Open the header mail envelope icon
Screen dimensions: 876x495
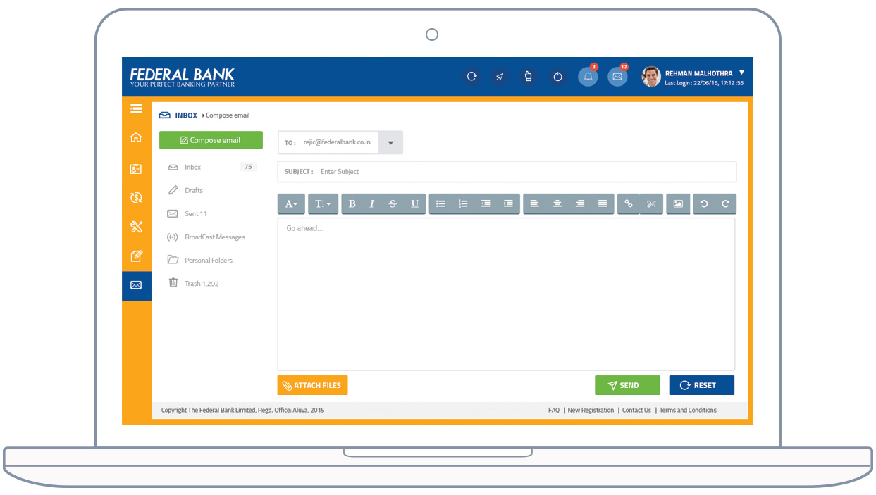click(617, 77)
